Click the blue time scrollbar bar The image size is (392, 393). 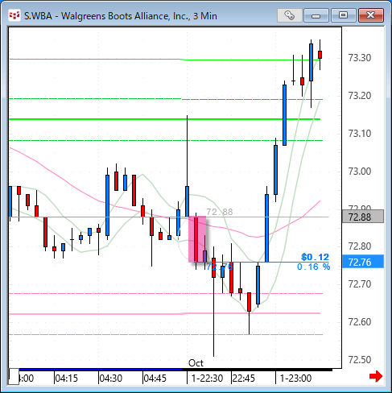pyautogui.click(x=101, y=370)
